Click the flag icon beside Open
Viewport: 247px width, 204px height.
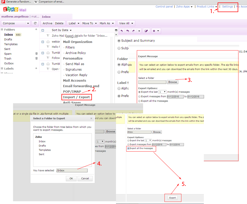[48, 69]
